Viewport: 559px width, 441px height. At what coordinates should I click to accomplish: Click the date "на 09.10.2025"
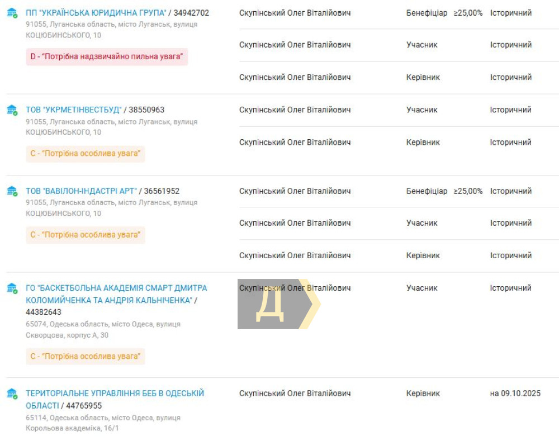click(x=515, y=393)
